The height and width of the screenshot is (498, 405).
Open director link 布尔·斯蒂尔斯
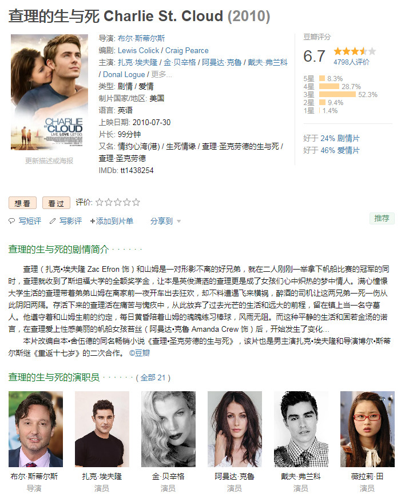point(141,38)
